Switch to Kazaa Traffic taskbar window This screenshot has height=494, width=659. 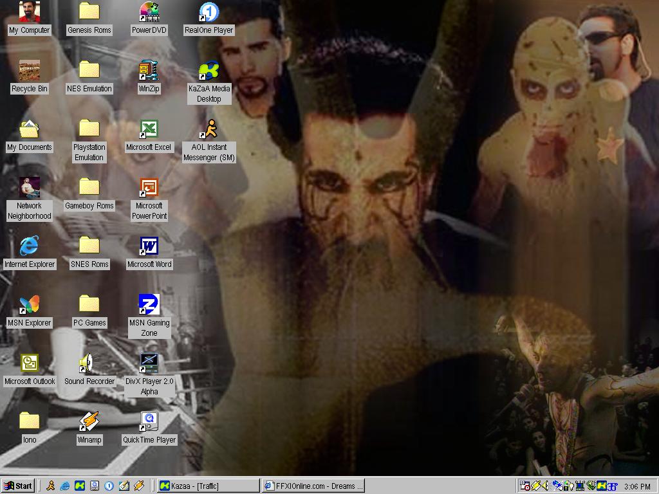207,486
